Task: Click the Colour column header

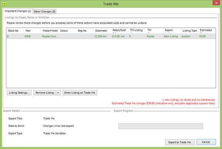Action: (67, 31)
